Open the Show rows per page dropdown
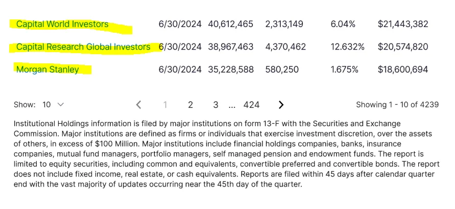 [53, 105]
